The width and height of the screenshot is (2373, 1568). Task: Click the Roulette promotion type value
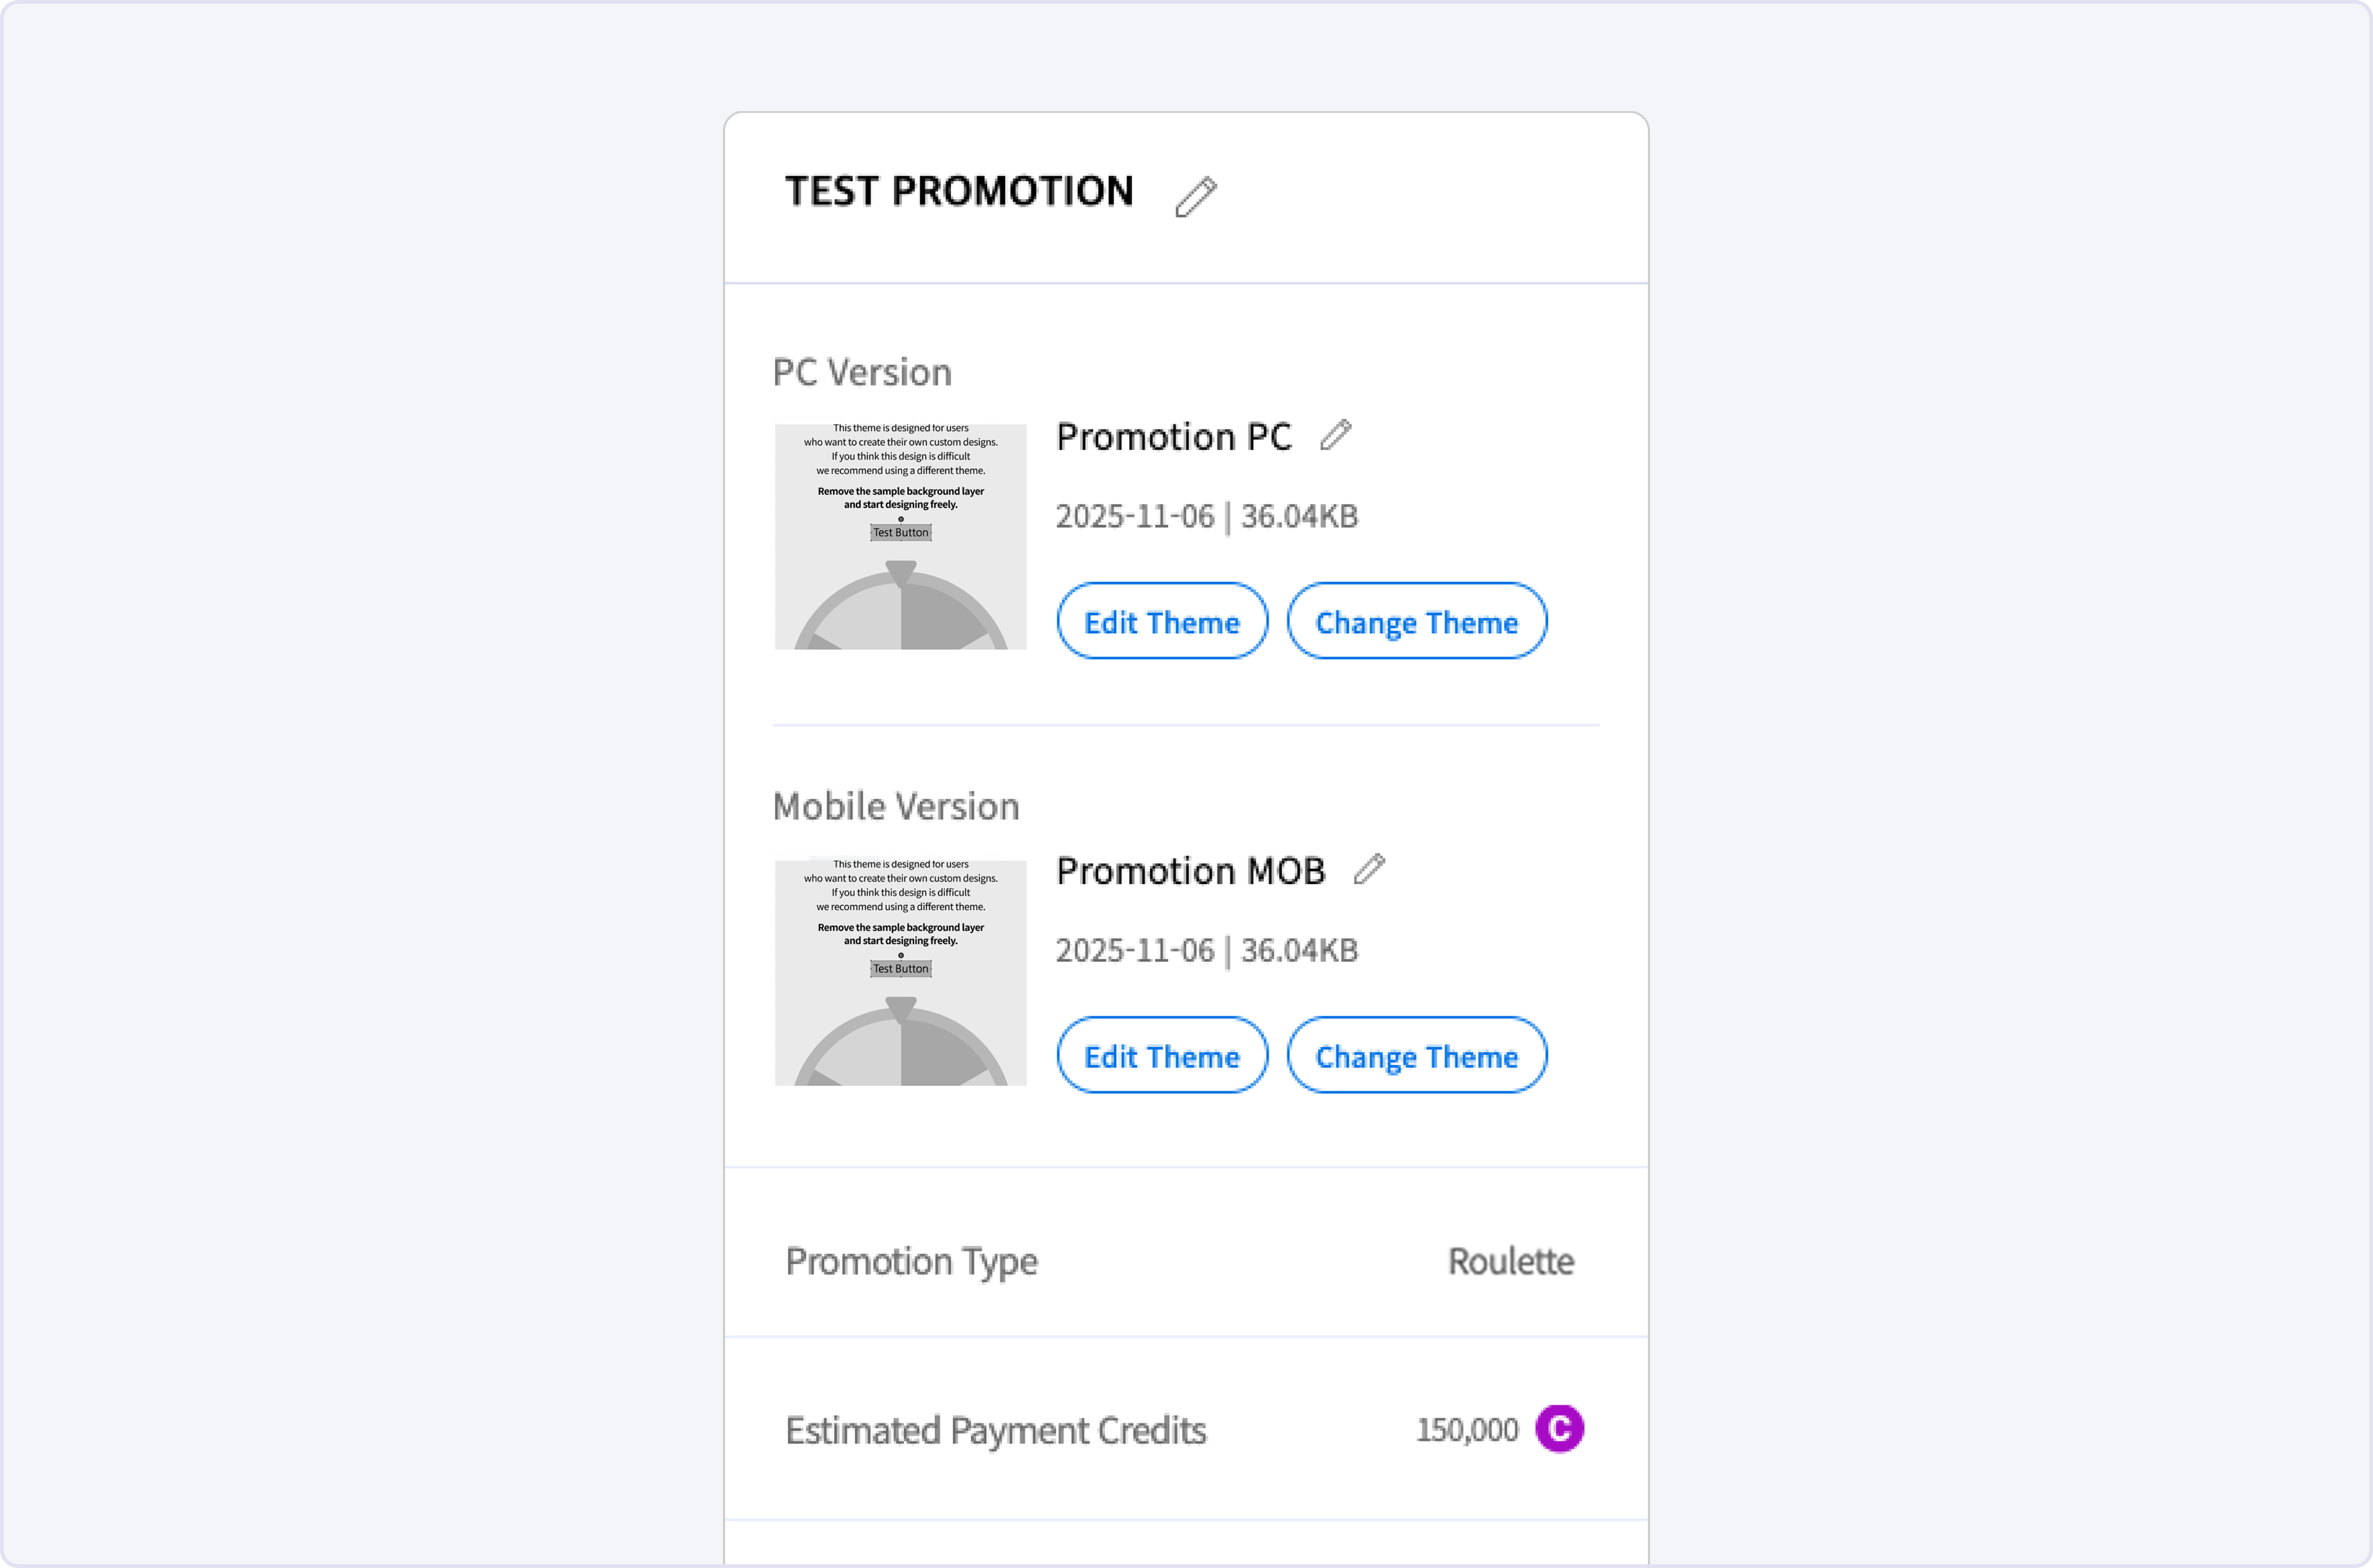coord(1510,1261)
